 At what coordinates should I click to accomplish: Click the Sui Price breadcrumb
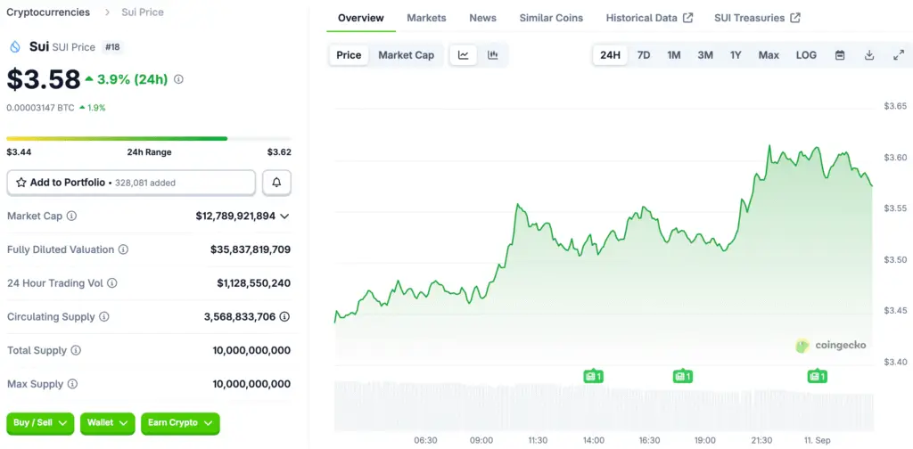pos(143,12)
